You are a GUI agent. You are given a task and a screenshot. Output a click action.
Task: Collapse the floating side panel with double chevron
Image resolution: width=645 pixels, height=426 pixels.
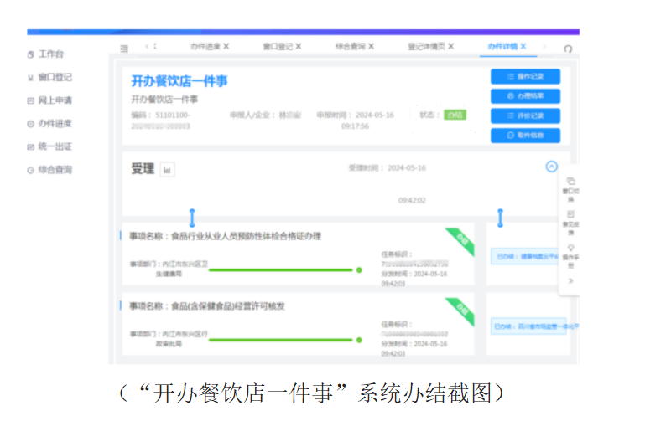[570, 281]
